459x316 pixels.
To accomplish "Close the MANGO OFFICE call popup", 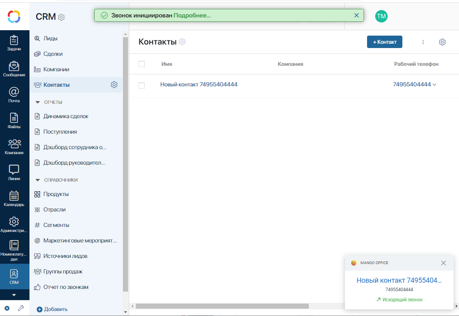I will click(443, 263).
